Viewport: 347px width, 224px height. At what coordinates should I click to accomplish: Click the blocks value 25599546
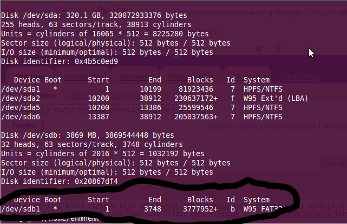click(196, 107)
